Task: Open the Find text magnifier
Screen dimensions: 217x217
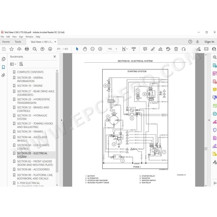Action: pyautogui.click(x=35, y=49)
